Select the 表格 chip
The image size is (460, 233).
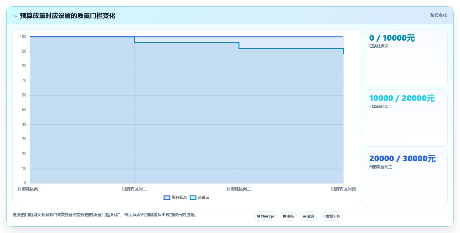coord(288,216)
